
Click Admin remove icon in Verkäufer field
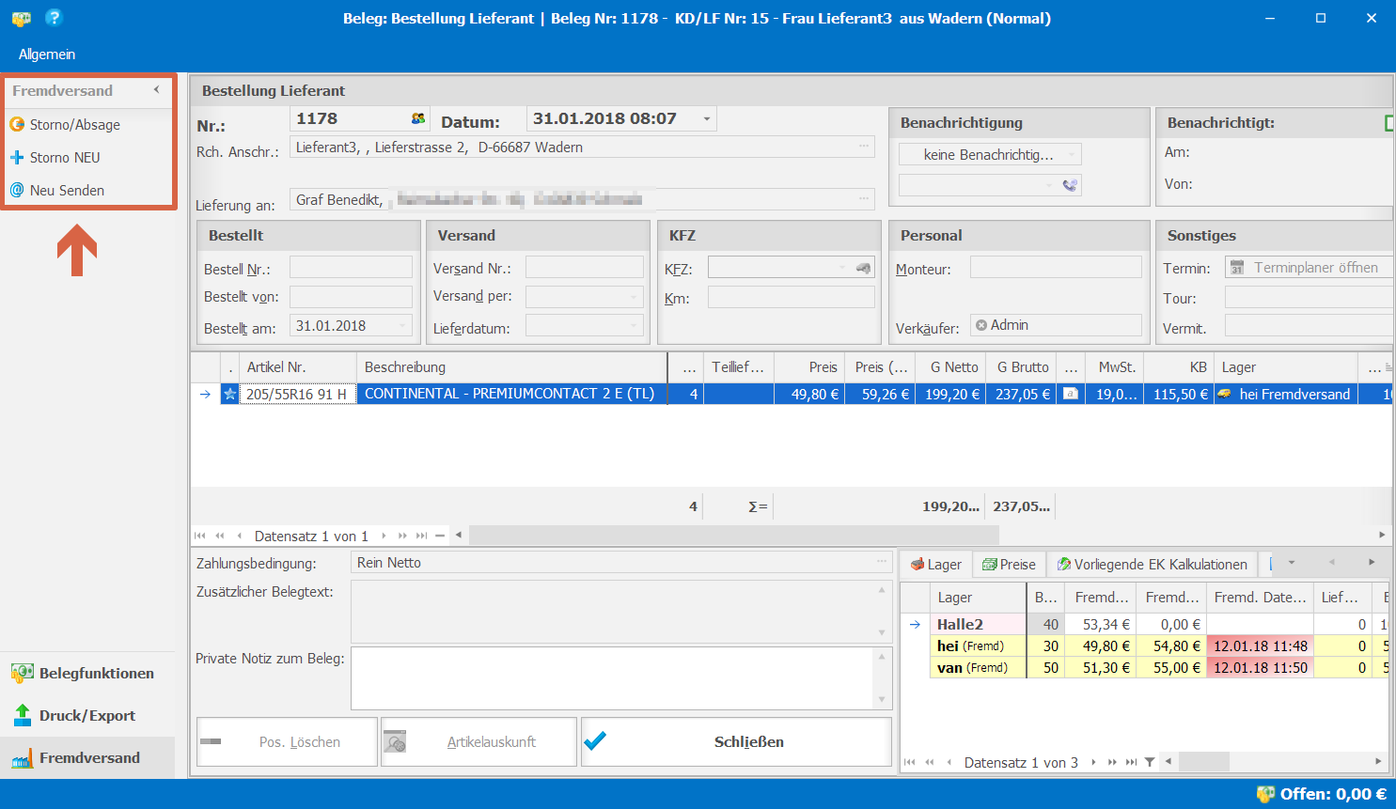pos(981,325)
